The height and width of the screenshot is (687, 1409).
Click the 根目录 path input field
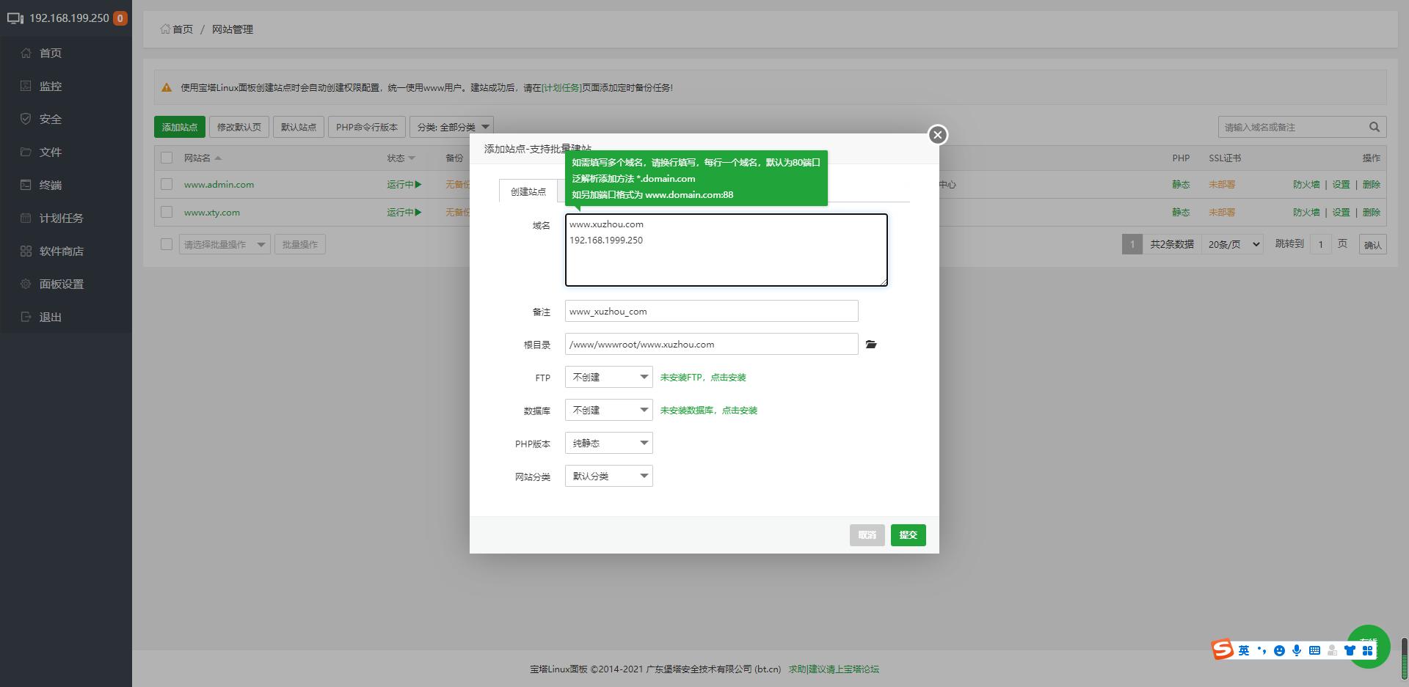pyautogui.click(x=712, y=344)
